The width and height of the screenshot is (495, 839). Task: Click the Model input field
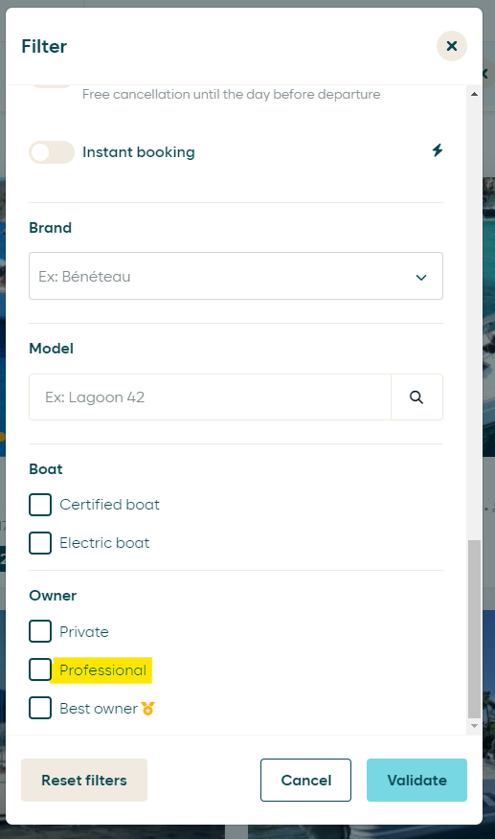pos(211,397)
